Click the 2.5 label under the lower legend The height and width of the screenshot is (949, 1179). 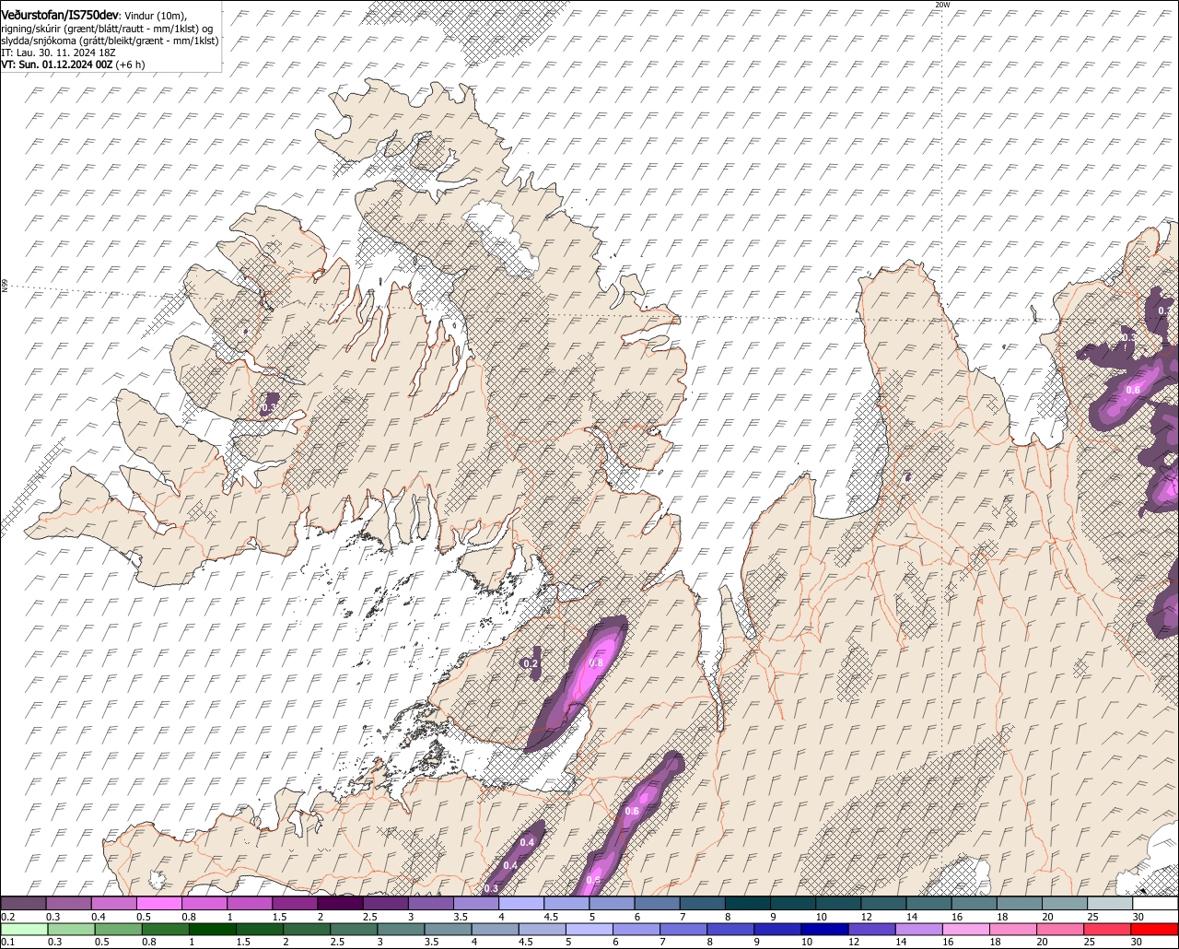337,942
